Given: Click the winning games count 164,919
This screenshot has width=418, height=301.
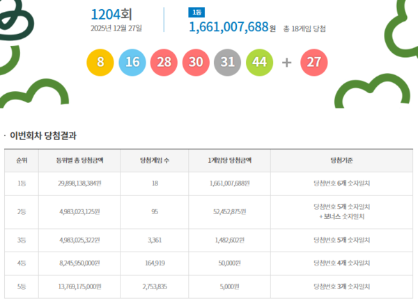Looking at the screenshot, I should [x=155, y=263].
